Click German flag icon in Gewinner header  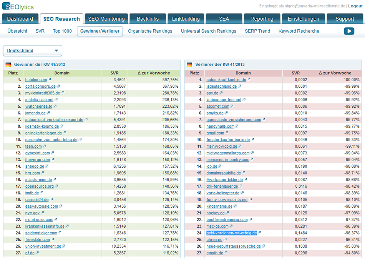click(8, 65)
